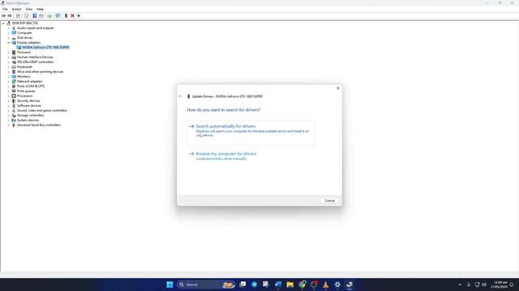This screenshot has height=291, width=519.
Task: Click Cancel in Update Drivers dialog
Action: 330,200
